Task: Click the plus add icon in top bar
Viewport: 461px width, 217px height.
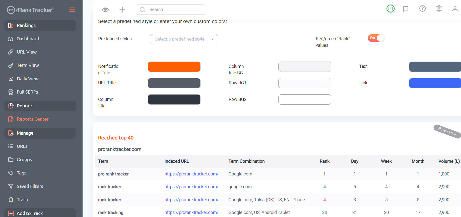Action: 122,10
